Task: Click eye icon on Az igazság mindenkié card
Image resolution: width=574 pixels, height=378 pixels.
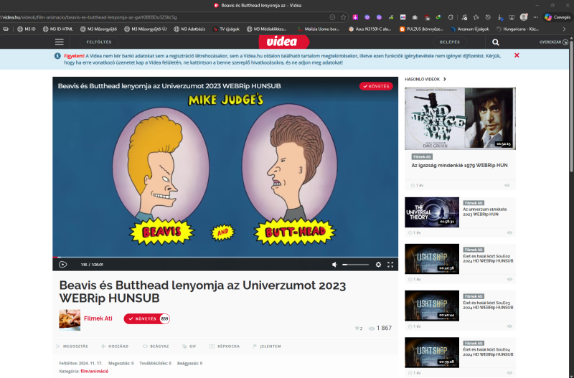Action: (507, 186)
